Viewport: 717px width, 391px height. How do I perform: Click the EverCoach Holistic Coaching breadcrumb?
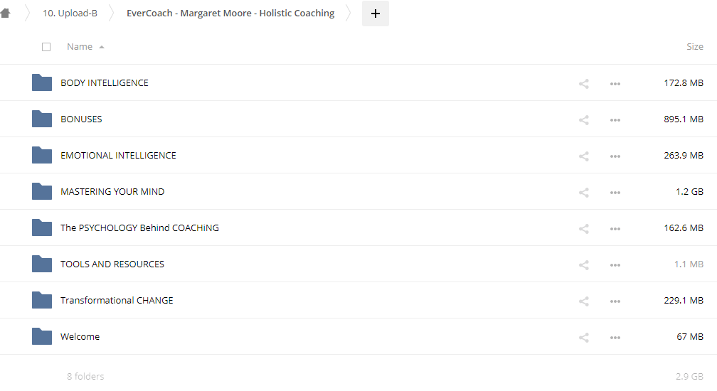click(x=230, y=14)
